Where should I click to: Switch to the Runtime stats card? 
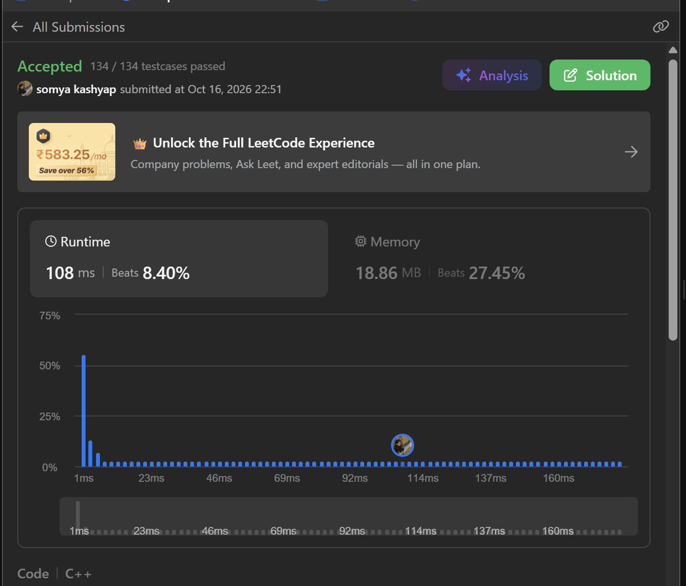pyautogui.click(x=179, y=258)
